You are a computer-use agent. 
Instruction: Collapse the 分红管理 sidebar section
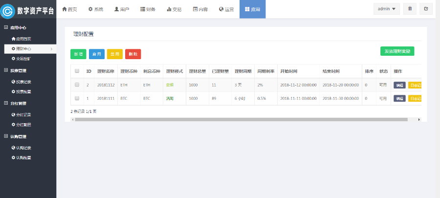click(6, 103)
